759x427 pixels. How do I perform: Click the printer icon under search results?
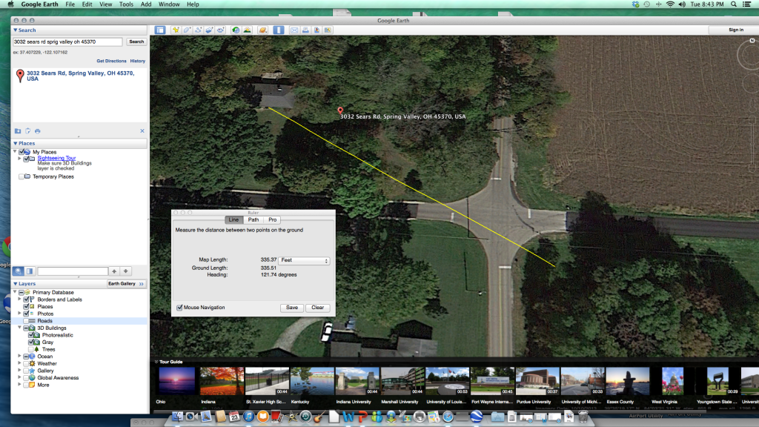click(x=38, y=130)
